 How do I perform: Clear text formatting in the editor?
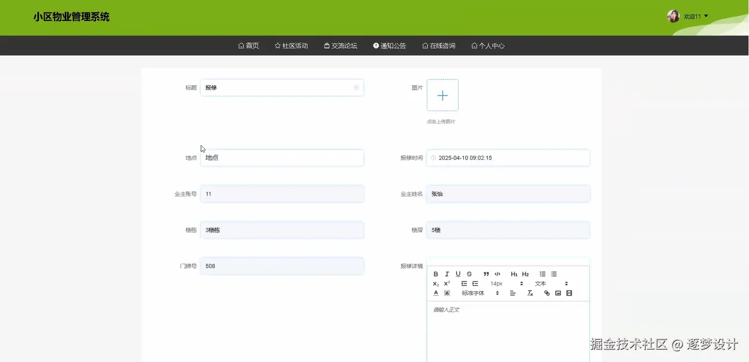point(530,293)
